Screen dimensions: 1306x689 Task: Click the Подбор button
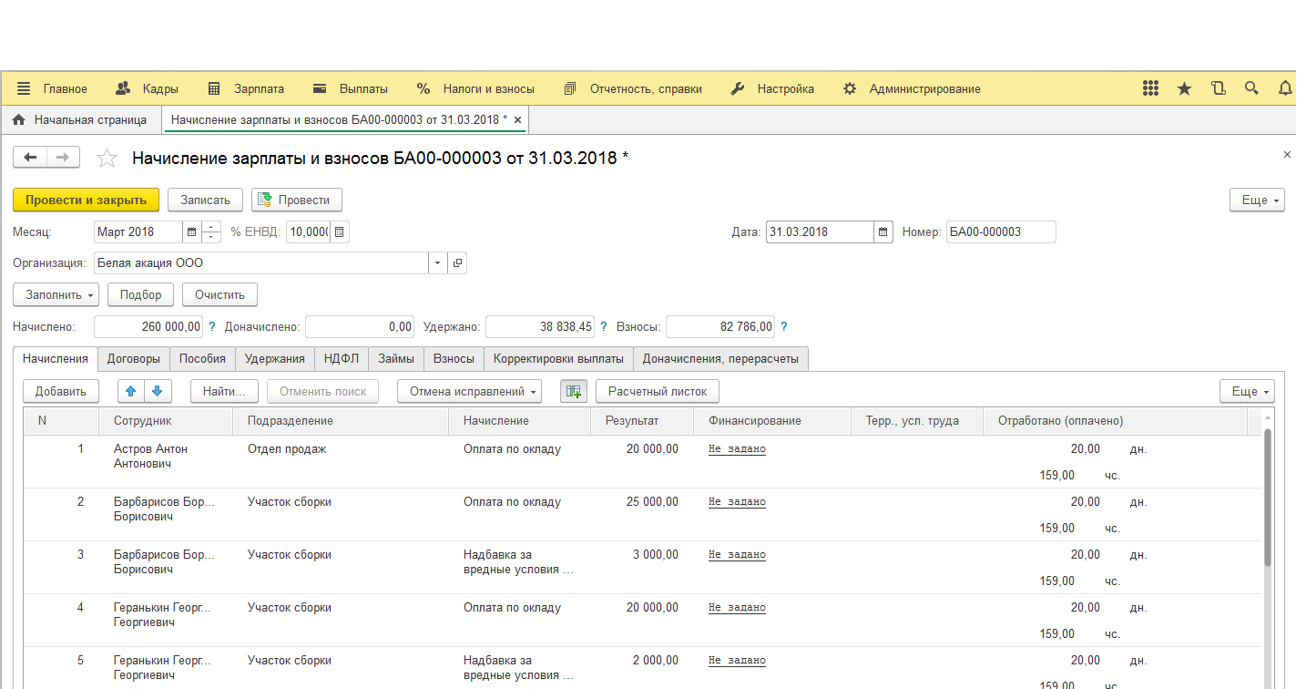point(139,294)
